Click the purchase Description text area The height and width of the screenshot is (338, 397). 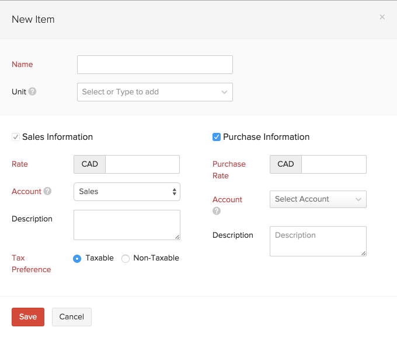point(318,241)
